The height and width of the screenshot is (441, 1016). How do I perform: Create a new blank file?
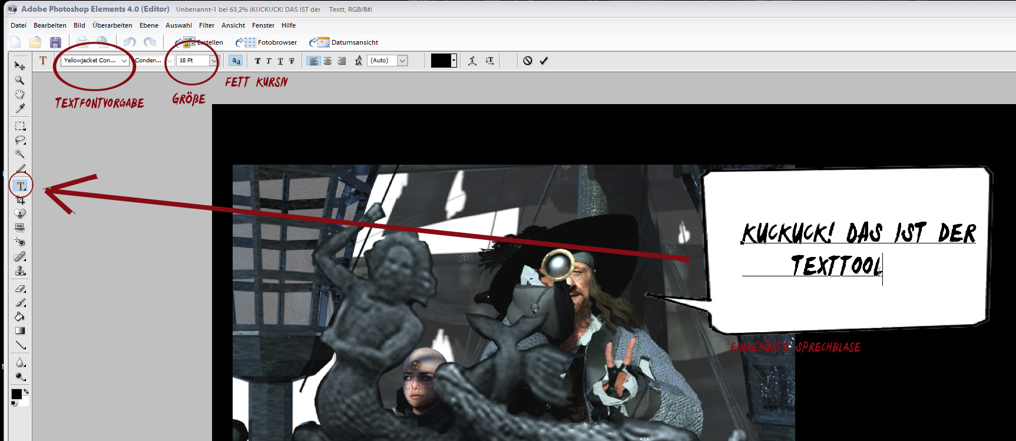click(15, 42)
